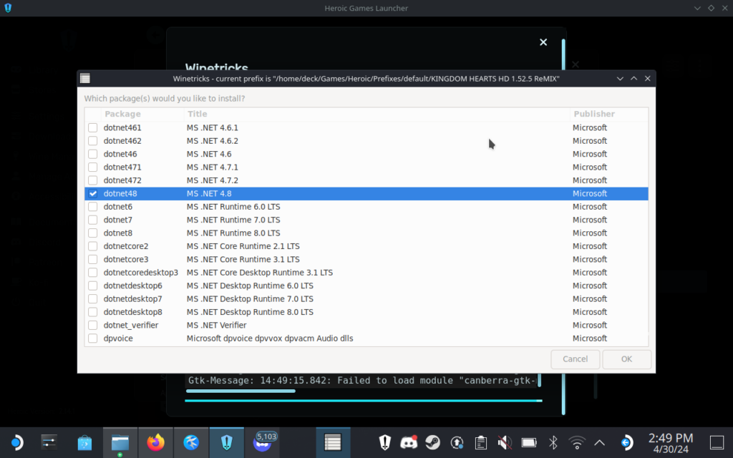This screenshot has height=458, width=733.
Task: Check the dotnet_verifier checkbox
Action: (92, 325)
